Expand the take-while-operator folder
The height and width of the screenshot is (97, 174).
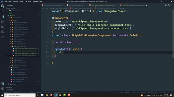23,65
